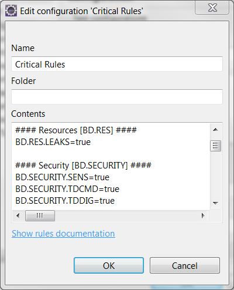Click the vertical scrollbar thumb in Contents
Image resolution: width=234 pixels, height=290 pixels.
click(215, 146)
